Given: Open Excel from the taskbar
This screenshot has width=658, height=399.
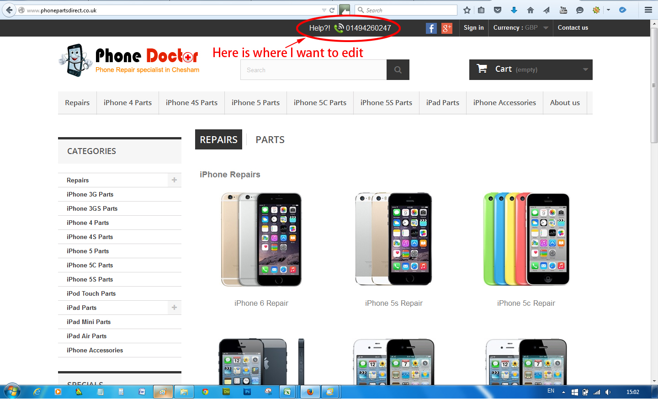Looking at the screenshot, I should pos(287,392).
